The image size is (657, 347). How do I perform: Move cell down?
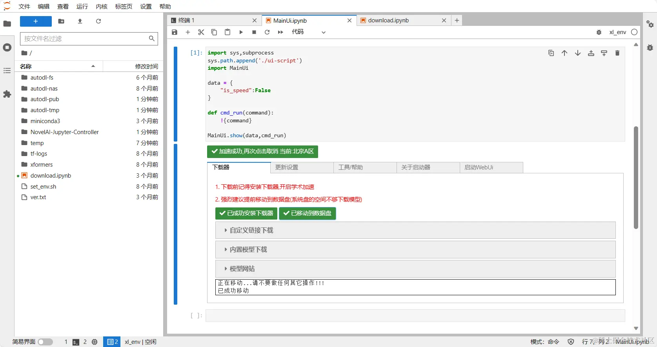coord(578,53)
